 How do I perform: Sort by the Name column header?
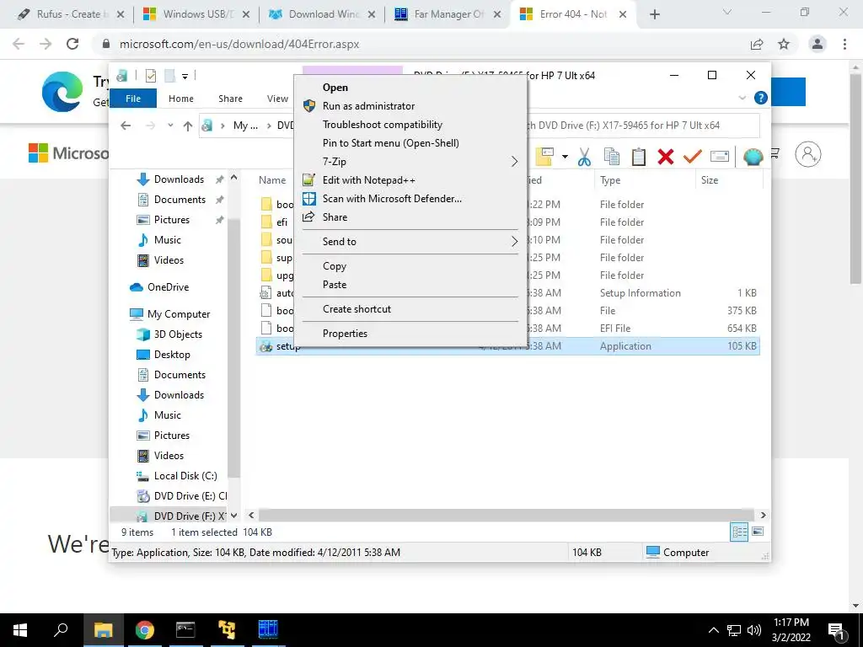[272, 180]
